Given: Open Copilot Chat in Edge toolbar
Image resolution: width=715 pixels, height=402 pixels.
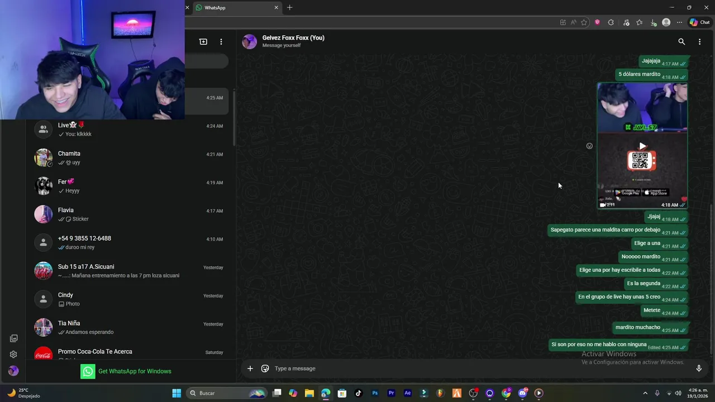Looking at the screenshot, I should (x=699, y=22).
